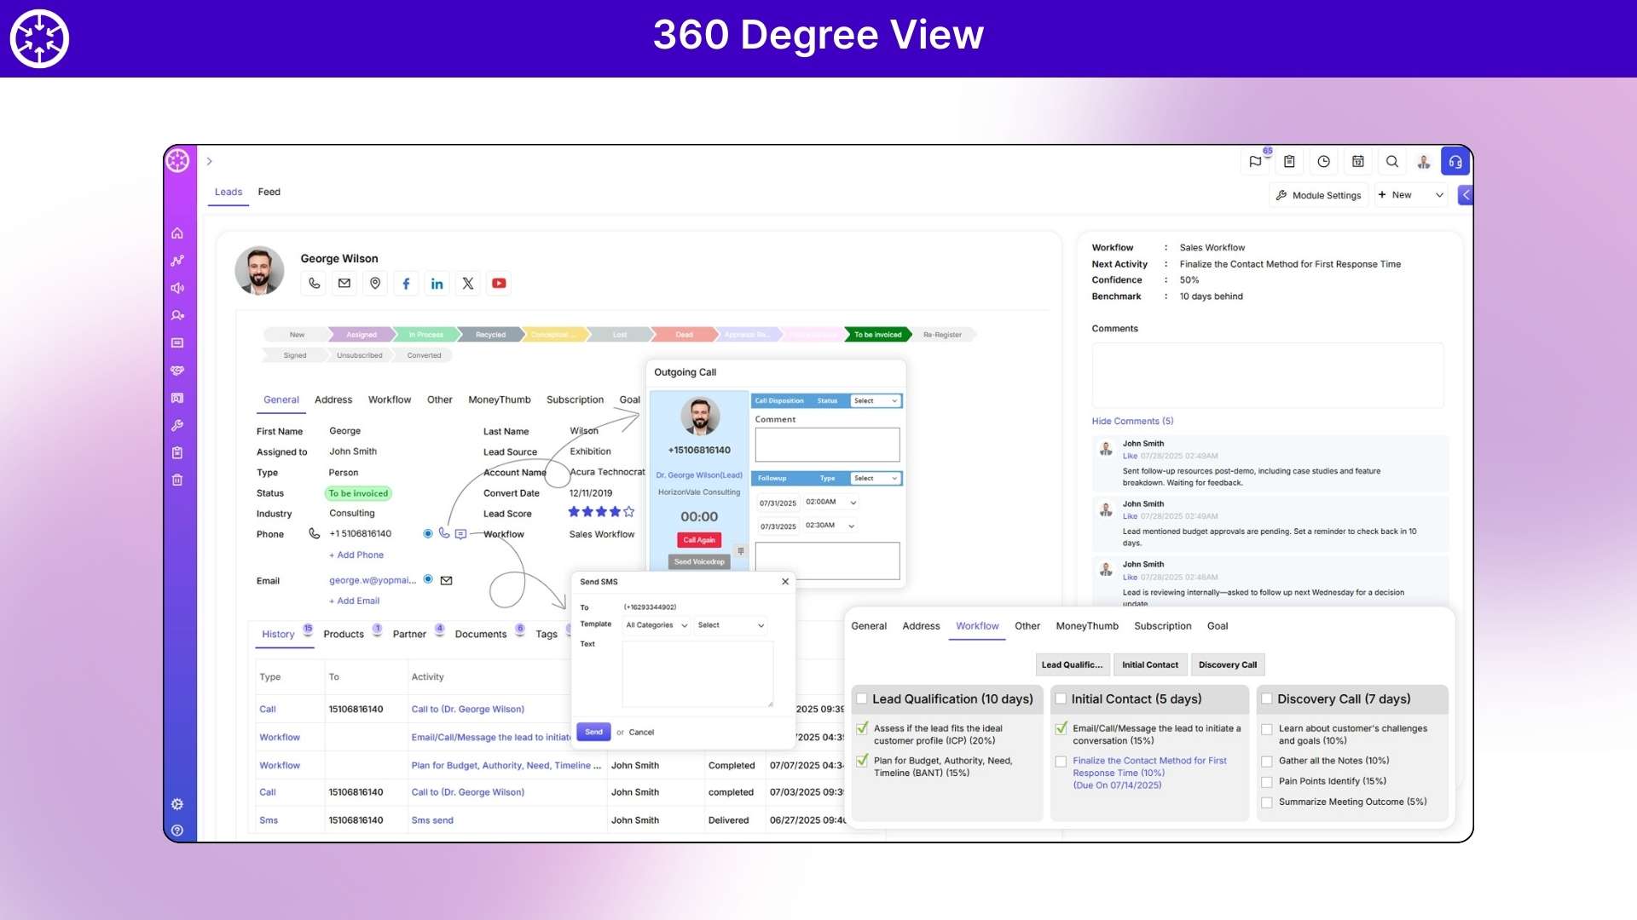Set the Lead Score star rating to five
The width and height of the screenshot is (1637, 920).
pyautogui.click(x=628, y=512)
